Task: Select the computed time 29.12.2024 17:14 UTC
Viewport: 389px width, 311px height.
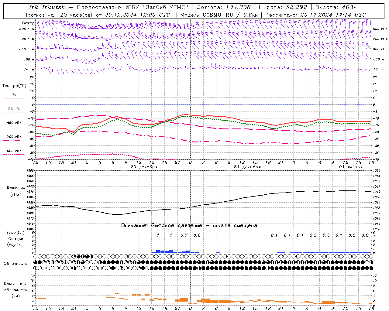Action: click(333, 15)
